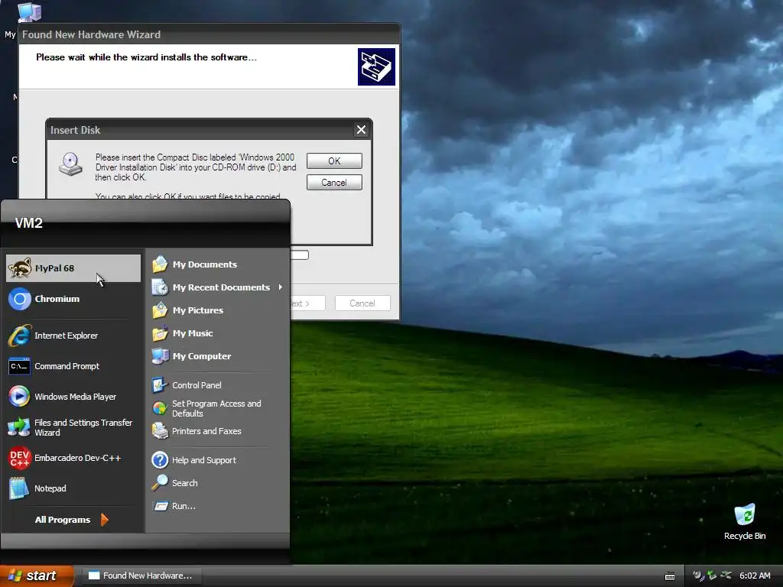This screenshot has height=587, width=783.
Task: Open the Run... dialog icon
Action: pyautogui.click(x=160, y=506)
